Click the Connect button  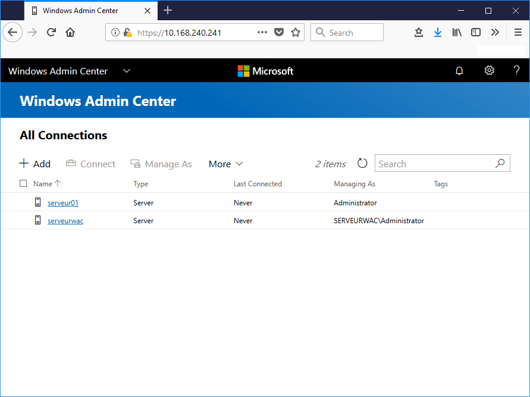[90, 164]
